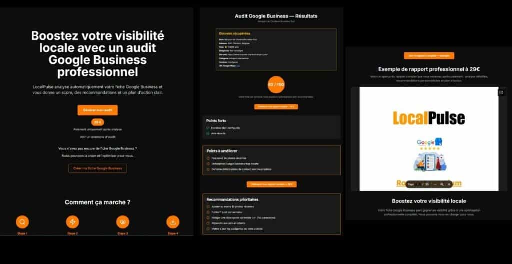Click the green check beside 'Avis récents'
The image size is (512, 264).
(208, 133)
